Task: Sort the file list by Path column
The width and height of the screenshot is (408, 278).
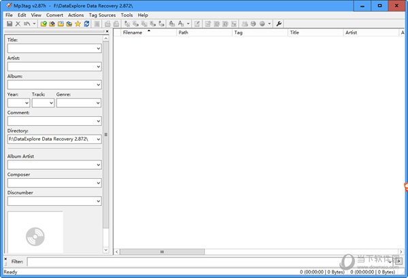Action: (x=204, y=33)
